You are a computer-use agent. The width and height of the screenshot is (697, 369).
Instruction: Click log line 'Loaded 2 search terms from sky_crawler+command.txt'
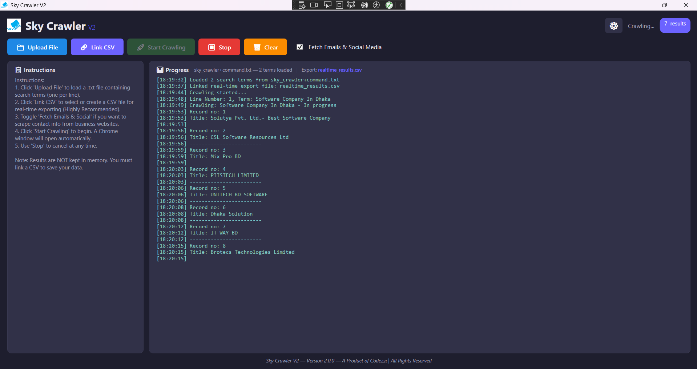248,80
